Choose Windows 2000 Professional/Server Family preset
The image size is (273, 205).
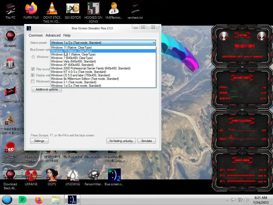[103, 68]
